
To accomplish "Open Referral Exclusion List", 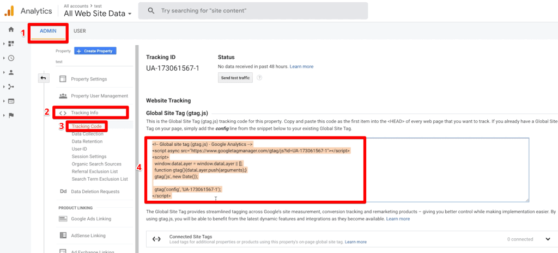I will 95,171.
